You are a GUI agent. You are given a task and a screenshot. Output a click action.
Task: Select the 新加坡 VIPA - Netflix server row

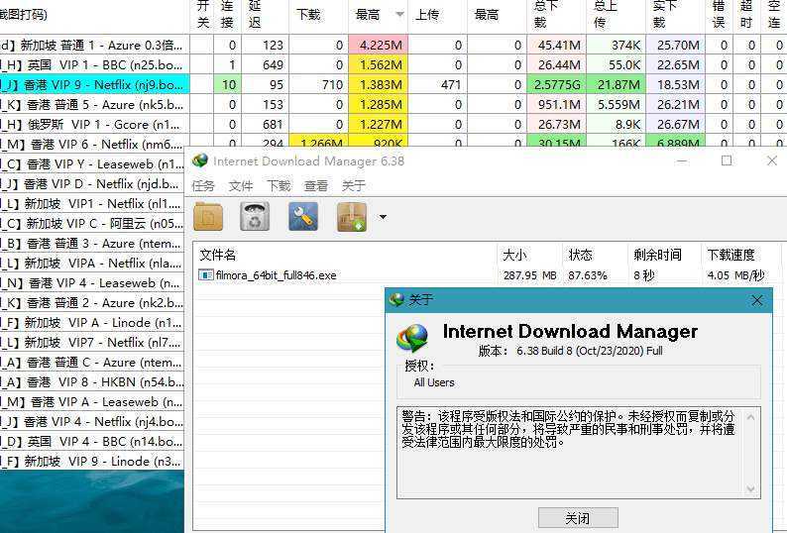pyautogui.click(x=92, y=263)
